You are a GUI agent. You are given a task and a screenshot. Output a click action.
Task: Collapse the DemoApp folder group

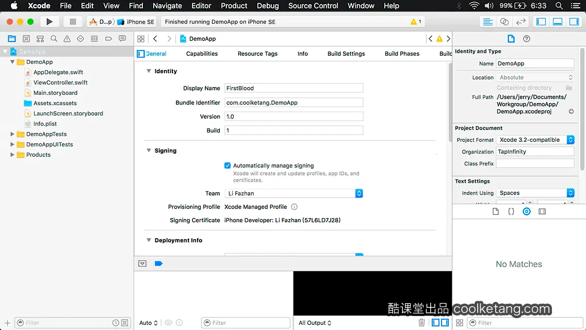point(12,62)
